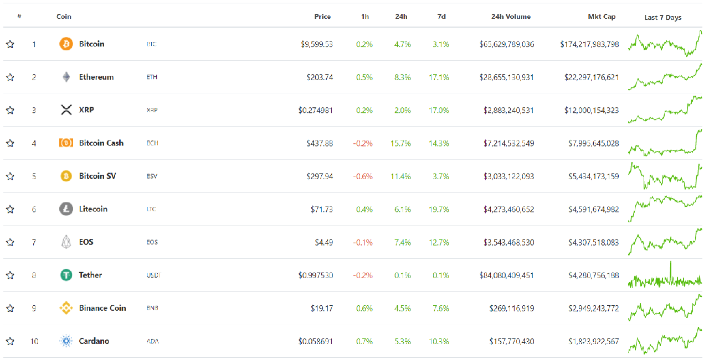
Task: Toggle the Cardano favorite star
Action: point(10,341)
